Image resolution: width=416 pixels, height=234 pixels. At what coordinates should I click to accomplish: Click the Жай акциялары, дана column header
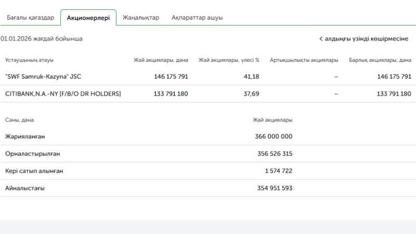161,60
